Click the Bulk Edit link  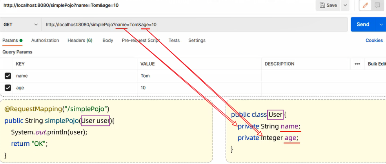coord(376,64)
